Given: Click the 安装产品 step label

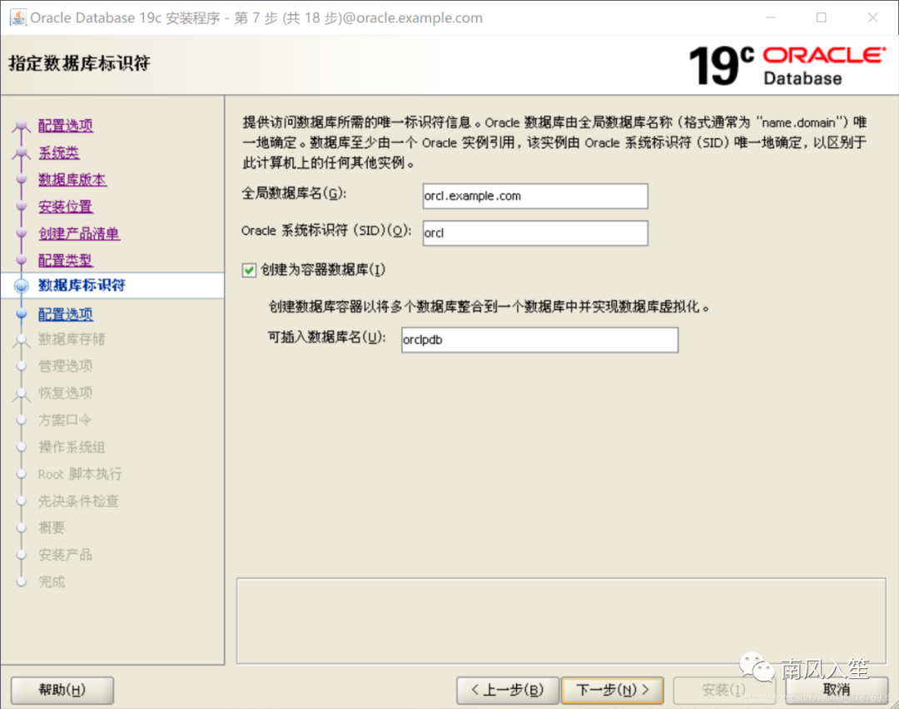Looking at the screenshot, I should (x=66, y=555).
